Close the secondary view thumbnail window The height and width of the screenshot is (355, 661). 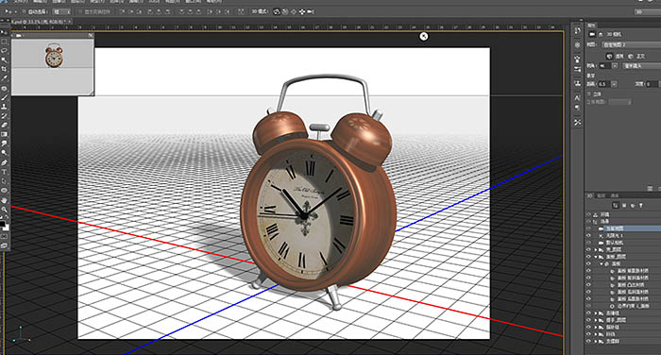91,36
